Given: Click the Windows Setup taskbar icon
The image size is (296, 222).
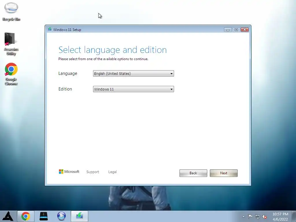Looking at the screenshot, I should pos(79,216).
